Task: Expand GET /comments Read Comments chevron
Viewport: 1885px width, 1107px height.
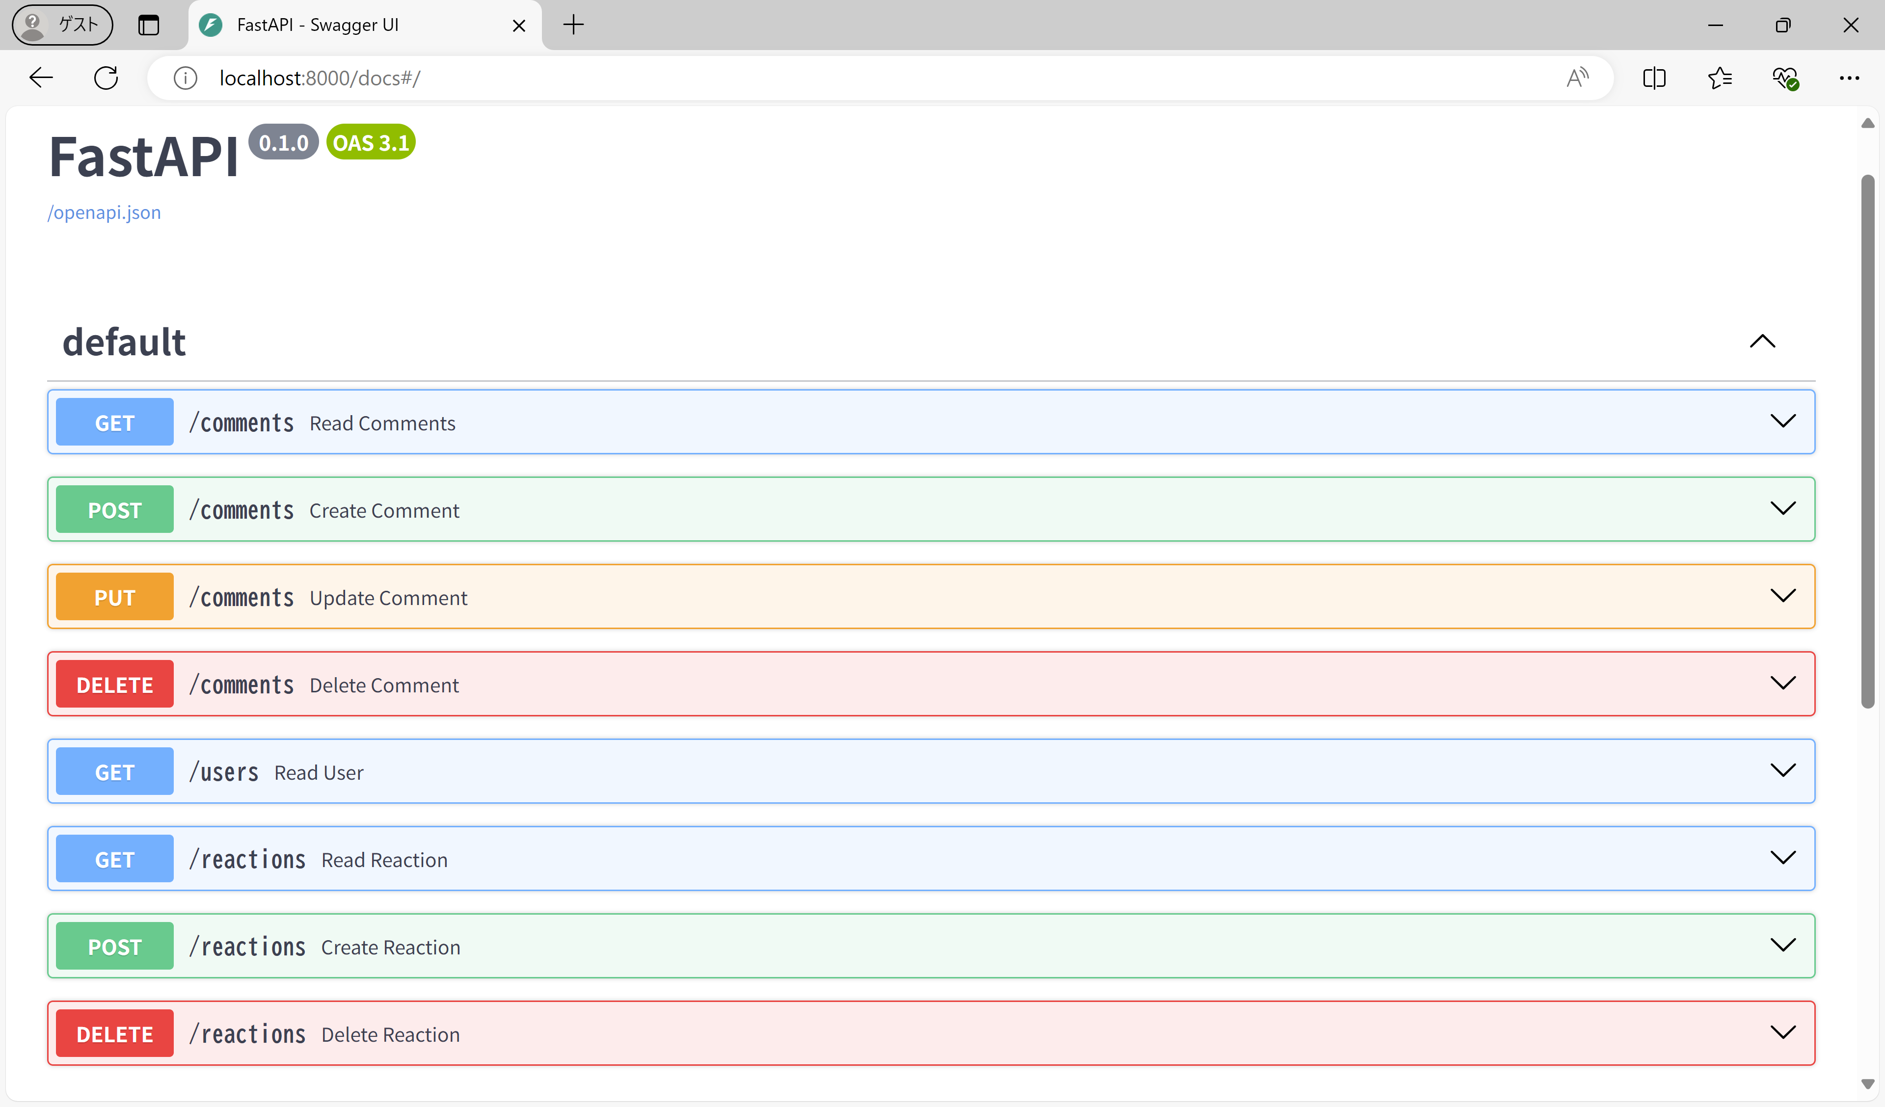Action: (x=1783, y=421)
